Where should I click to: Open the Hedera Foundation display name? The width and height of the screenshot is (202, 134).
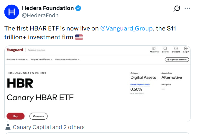click(48, 8)
